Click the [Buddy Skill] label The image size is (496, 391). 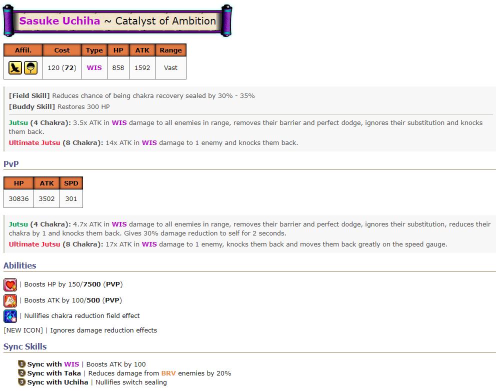32,107
